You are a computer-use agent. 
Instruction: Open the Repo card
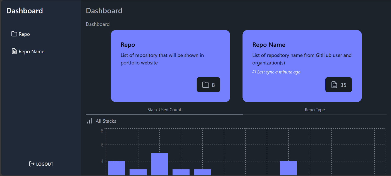[x=170, y=66]
